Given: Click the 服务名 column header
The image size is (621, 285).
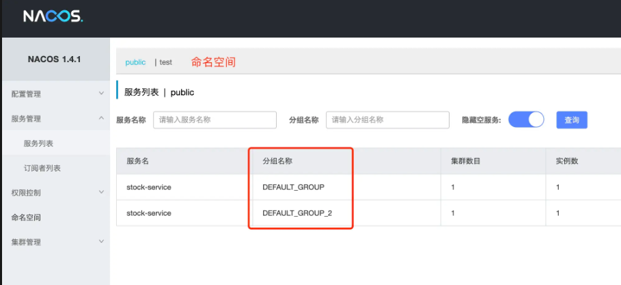Looking at the screenshot, I should [x=138, y=161].
